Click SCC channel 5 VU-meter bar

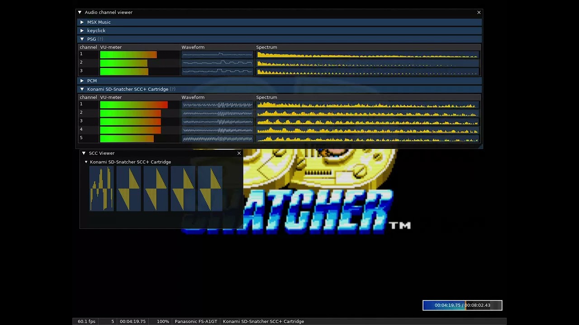127,139
